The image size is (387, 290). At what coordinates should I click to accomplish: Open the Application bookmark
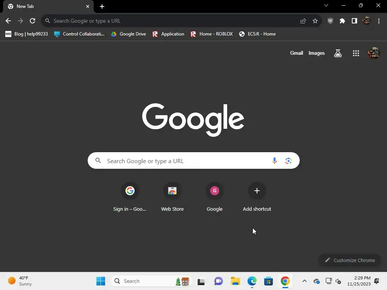point(169,34)
